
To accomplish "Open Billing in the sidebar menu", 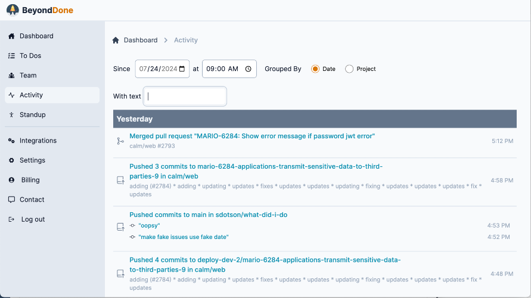I will click(52, 180).
